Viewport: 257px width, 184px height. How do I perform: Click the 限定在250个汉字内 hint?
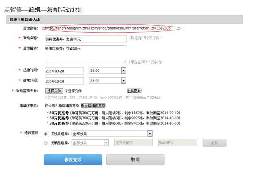[x=146, y=62]
